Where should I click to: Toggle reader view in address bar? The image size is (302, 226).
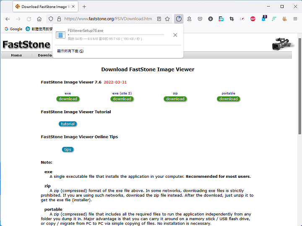click(x=159, y=19)
